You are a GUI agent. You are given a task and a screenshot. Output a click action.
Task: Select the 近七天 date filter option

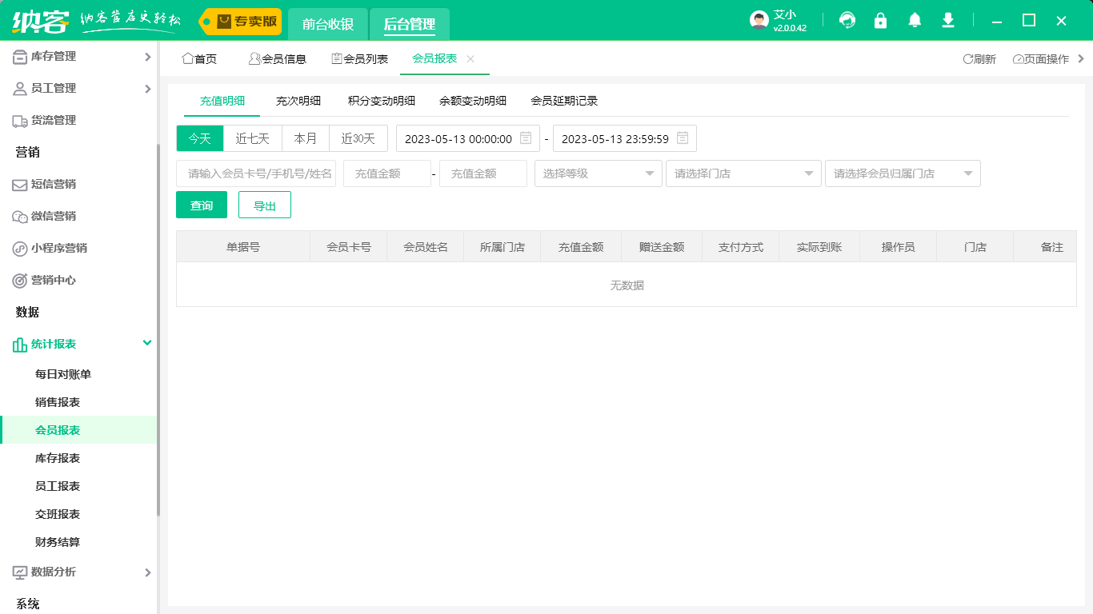[x=252, y=138]
